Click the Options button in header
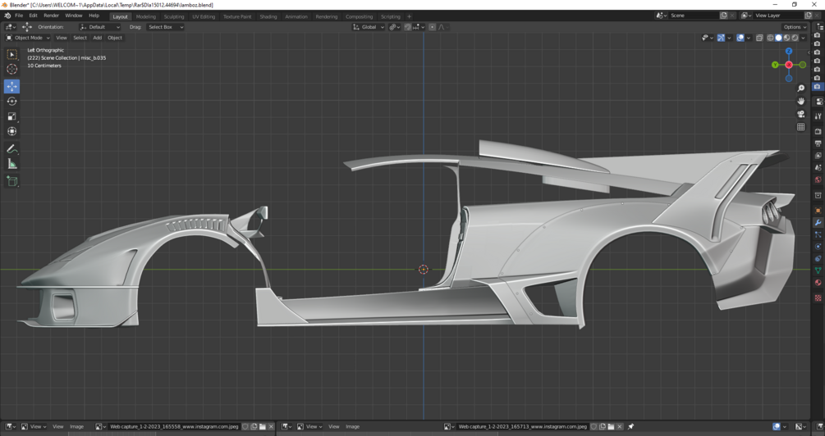 pos(795,27)
